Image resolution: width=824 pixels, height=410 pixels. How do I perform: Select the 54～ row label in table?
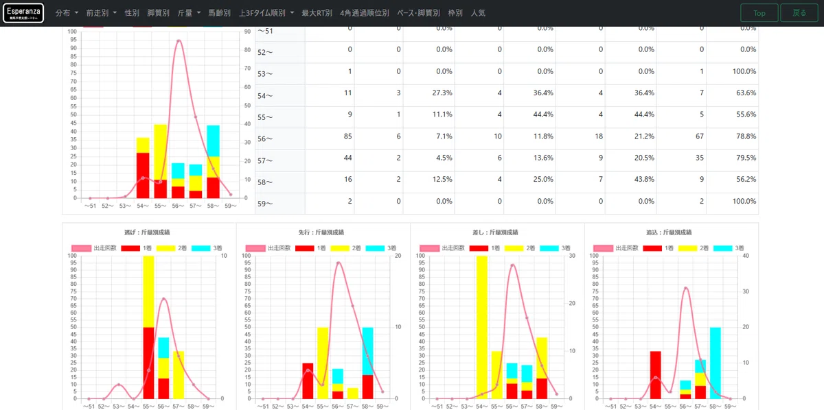265,95
